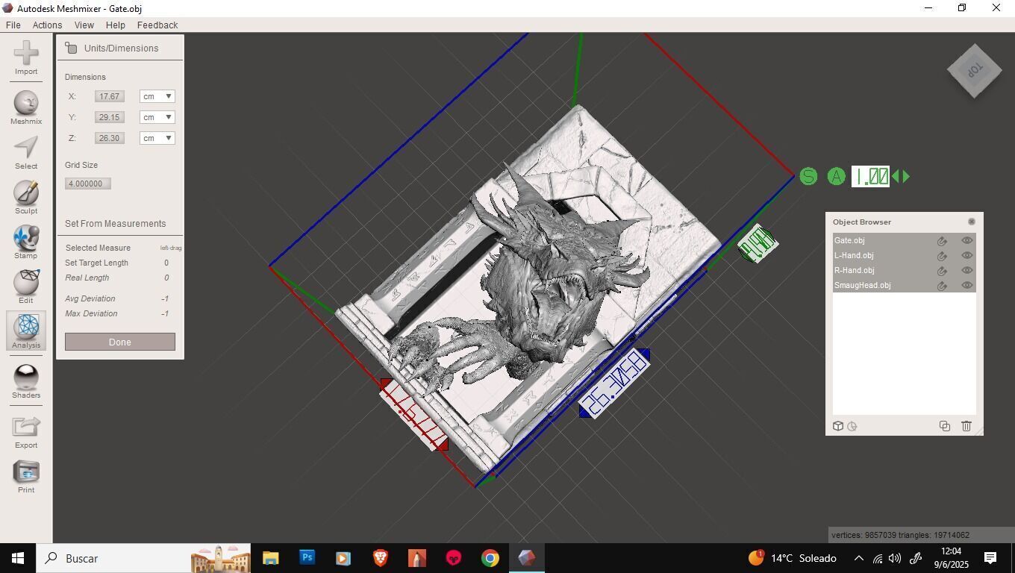Click the blue 26.3058 dimension label

pyautogui.click(x=614, y=383)
